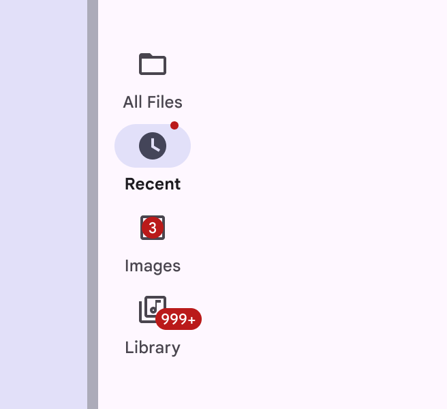This screenshot has width=447, height=409.
Task: Tap the red 3 badge on Images
Action: pos(153,228)
